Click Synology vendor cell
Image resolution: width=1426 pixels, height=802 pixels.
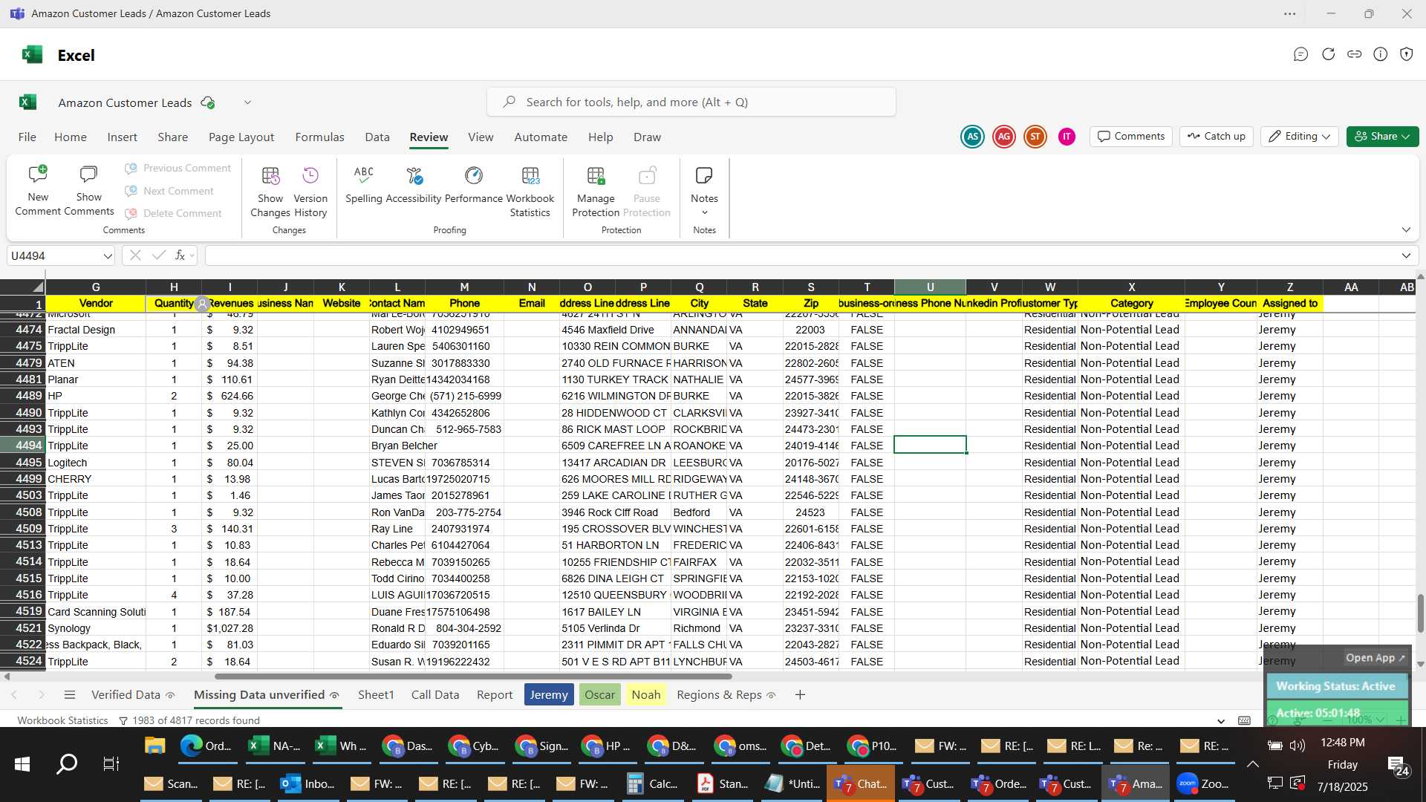pos(96,628)
